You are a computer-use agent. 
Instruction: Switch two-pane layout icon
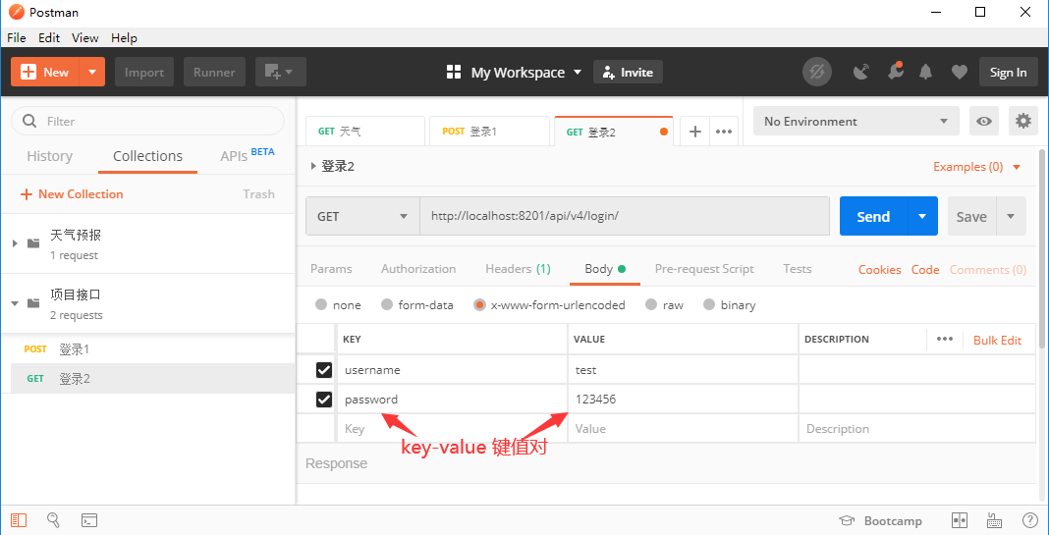960,520
